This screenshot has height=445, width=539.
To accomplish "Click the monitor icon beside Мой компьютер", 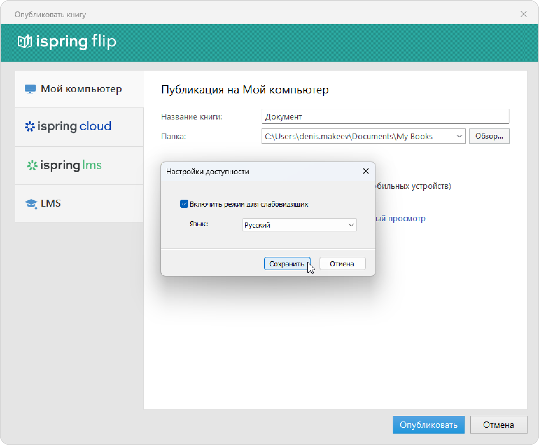I will 30,89.
